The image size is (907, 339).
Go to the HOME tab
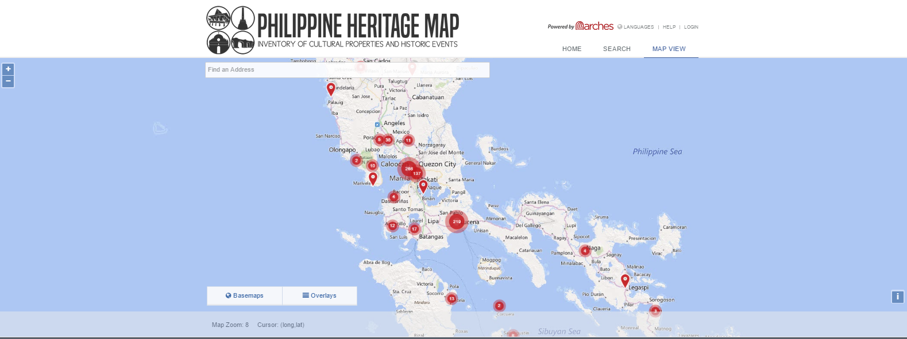pos(572,49)
